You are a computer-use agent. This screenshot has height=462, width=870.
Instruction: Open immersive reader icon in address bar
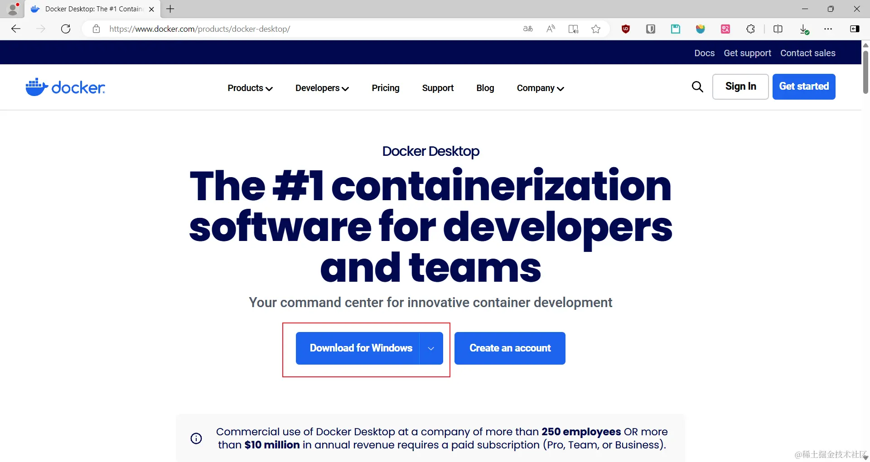click(573, 29)
